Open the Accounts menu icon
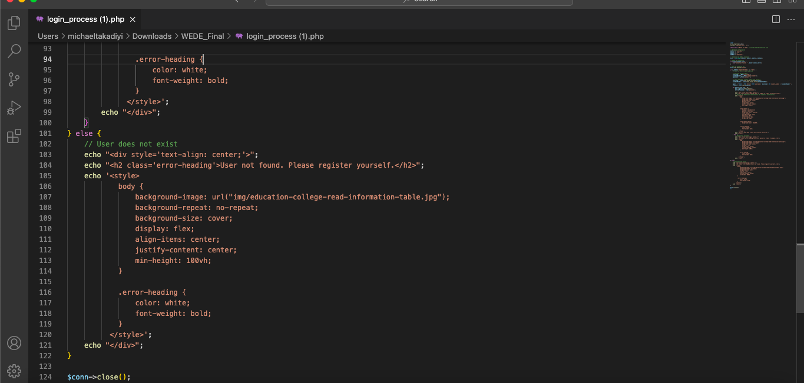This screenshot has width=804, height=383. click(14, 343)
